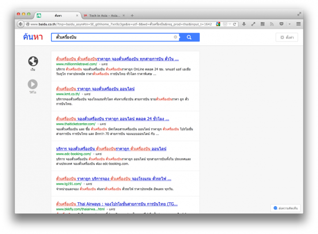This screenshot has height=234, width=318.
Task: Open the ตั้งค่า settings button
Action: (287, 38)
